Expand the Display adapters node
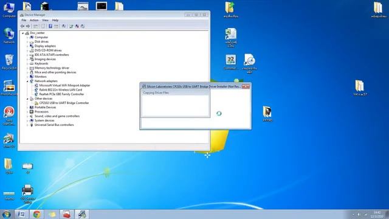 coord(27,46)
